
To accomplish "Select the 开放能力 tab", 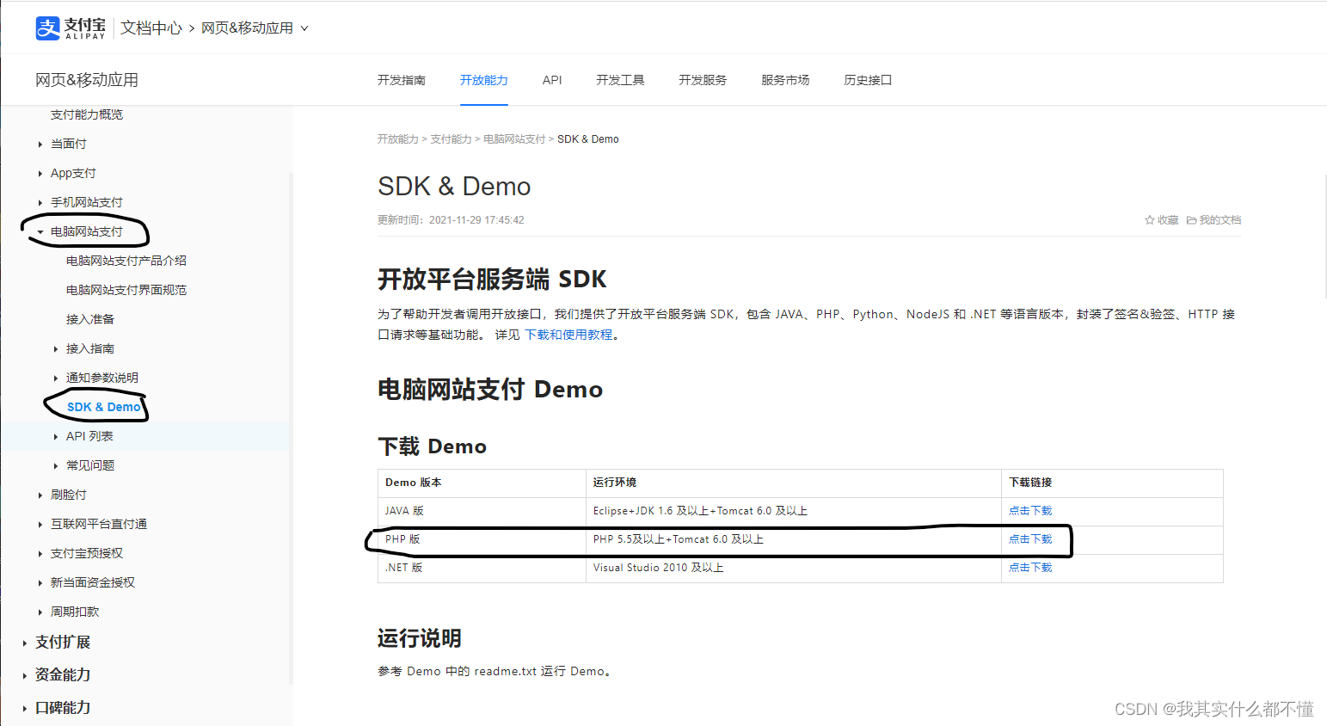I will (x=484, y=80).
